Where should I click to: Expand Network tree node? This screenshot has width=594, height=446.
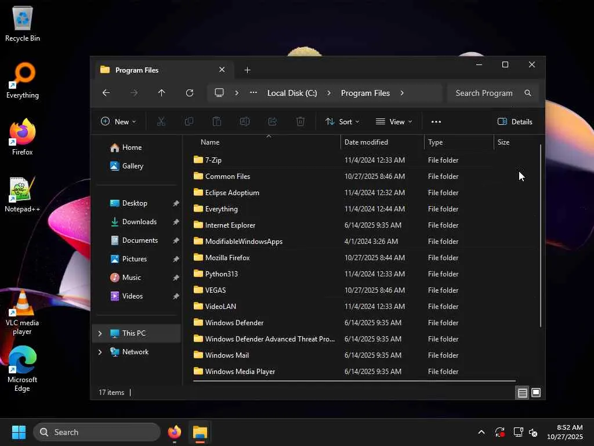point(100,352)
